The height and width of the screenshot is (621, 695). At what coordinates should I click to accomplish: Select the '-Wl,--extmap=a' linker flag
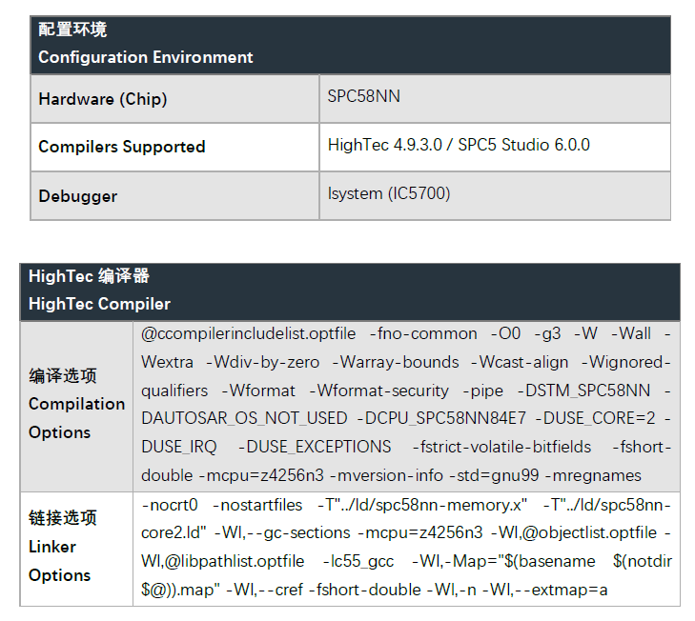click(544, 590)
